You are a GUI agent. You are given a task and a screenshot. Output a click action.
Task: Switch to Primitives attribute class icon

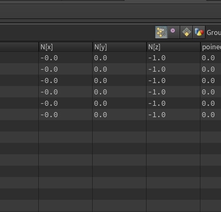tap(186, 32)
